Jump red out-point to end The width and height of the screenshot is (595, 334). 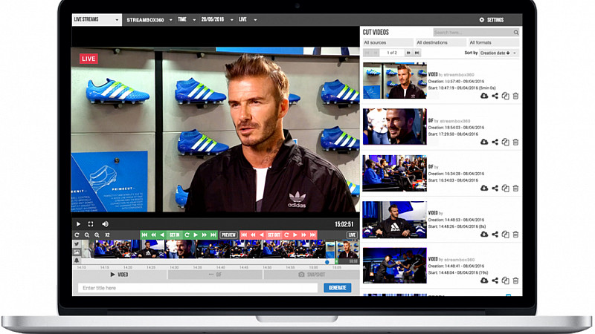point(313,235)
